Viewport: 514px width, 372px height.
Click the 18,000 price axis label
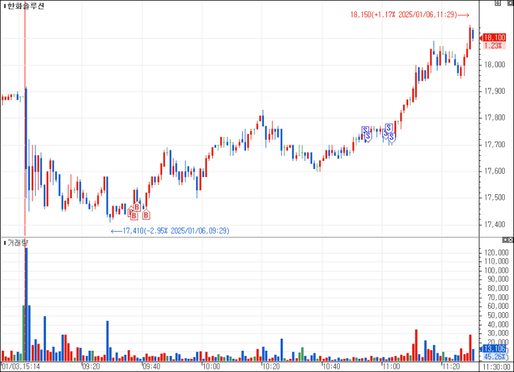(495, 65)
